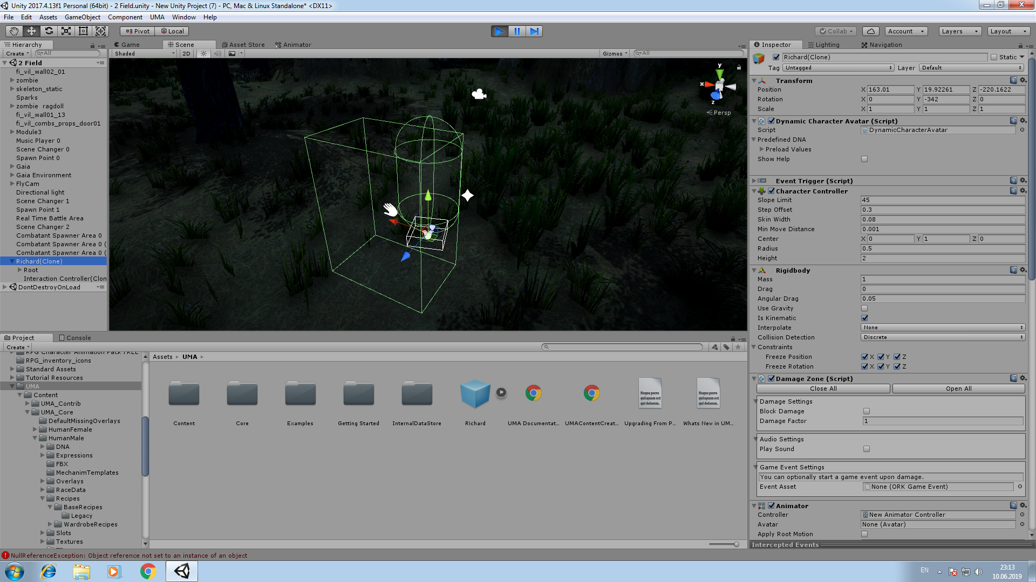This screenshot has height=582, width=1036.
Task: Open Content folder in UMA assets
Action: (x=184, y=394)
